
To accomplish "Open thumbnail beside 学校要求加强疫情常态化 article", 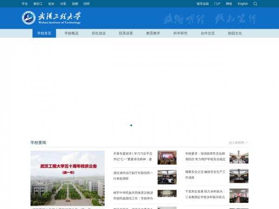I will tap(239, 157).
